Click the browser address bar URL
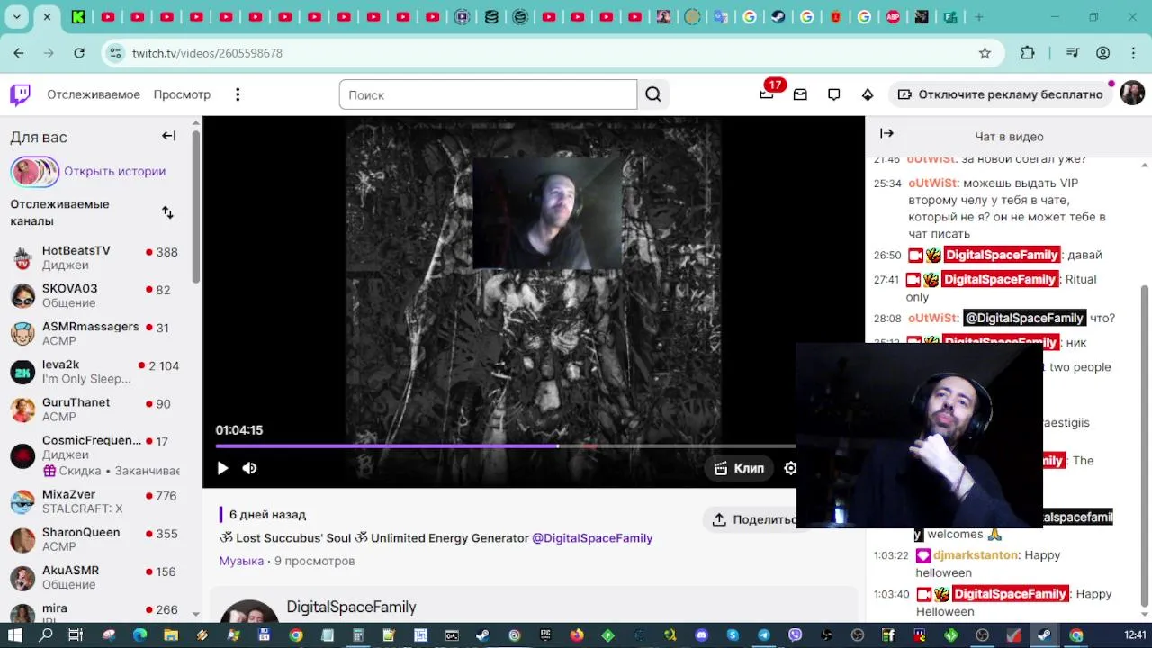1152x648 pixels. (x=207, y=53)
